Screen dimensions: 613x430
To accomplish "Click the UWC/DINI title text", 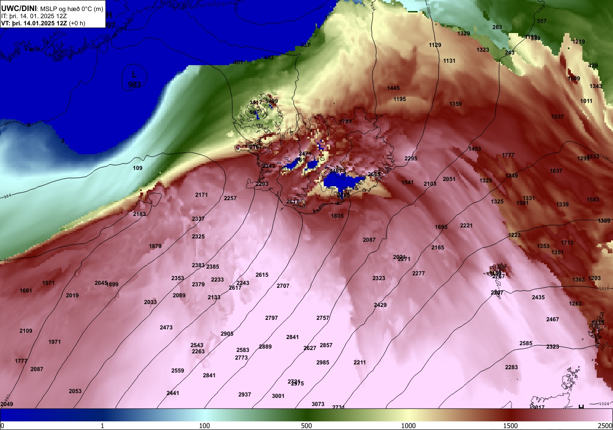I will click(19, 8).
